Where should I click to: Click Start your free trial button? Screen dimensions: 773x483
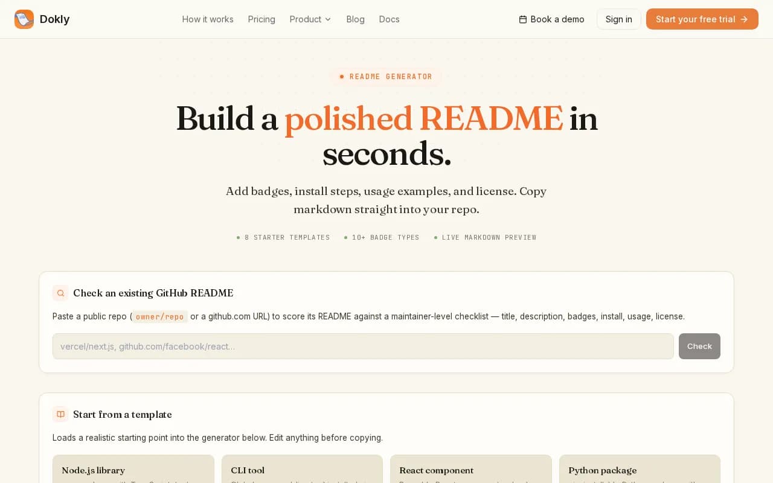[x=702, y=19]
